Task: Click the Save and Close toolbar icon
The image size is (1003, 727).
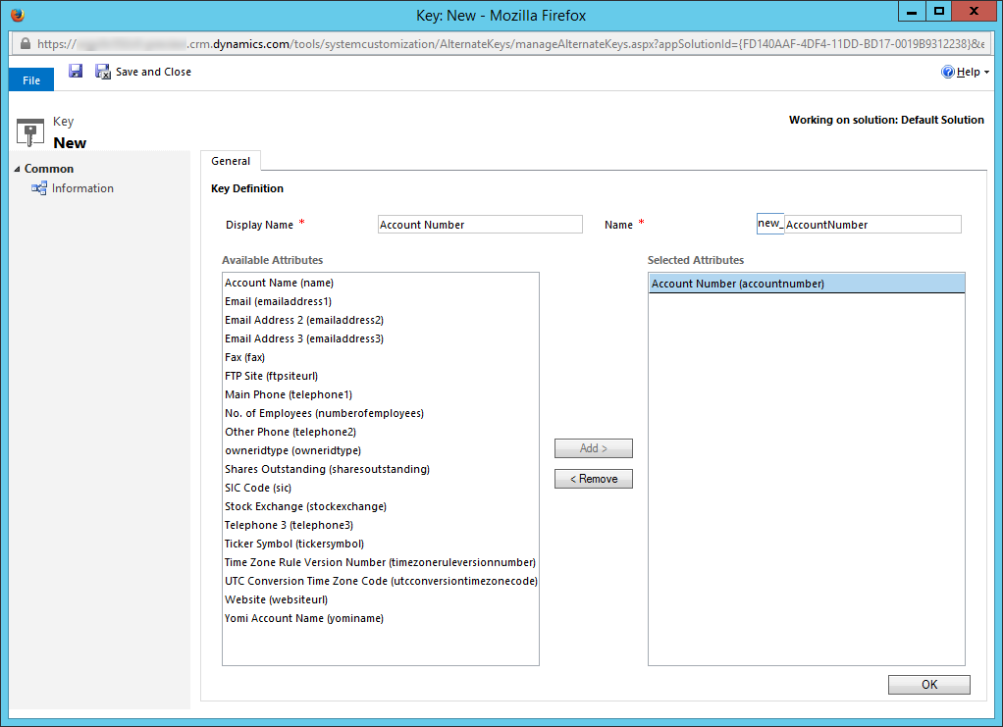Action: click(103, 71)
